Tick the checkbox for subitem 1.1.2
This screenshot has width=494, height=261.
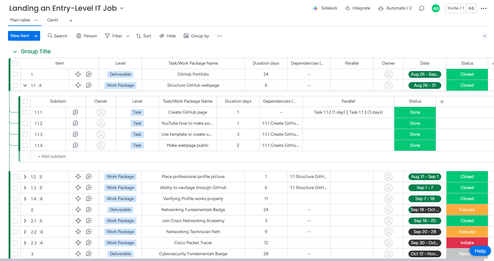point(25,123)
